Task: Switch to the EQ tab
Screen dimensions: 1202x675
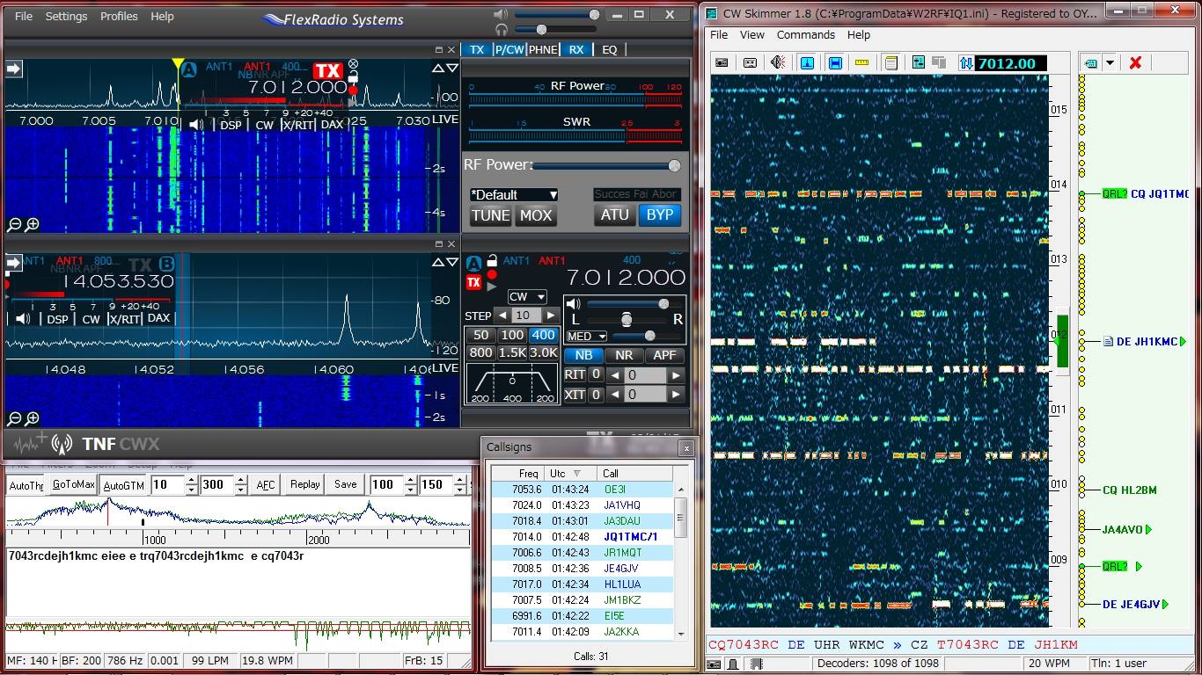Action: [x=610, y=50]
